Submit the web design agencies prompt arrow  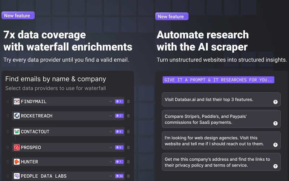click(x=275, y=145)
